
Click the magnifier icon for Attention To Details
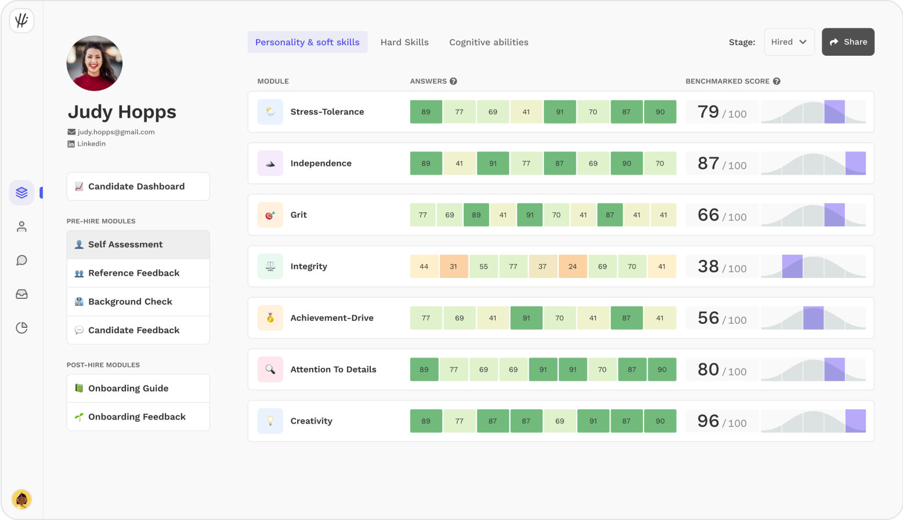coord(269,369)
